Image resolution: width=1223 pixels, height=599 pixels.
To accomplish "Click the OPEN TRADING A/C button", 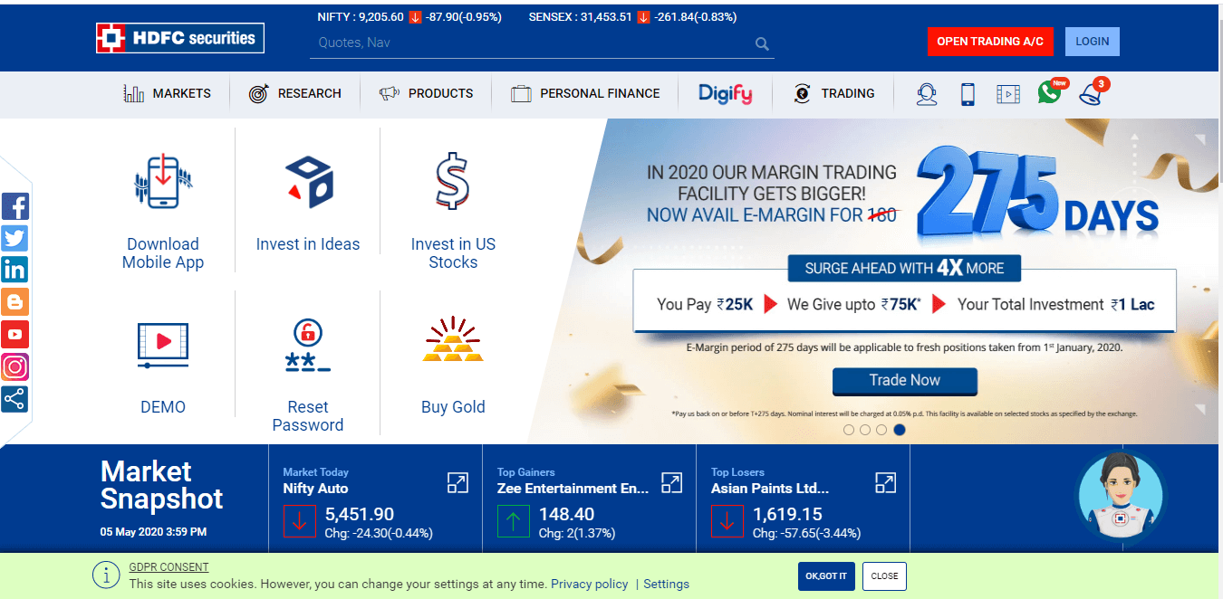I will pyautogui.click(x=990, y=42).
